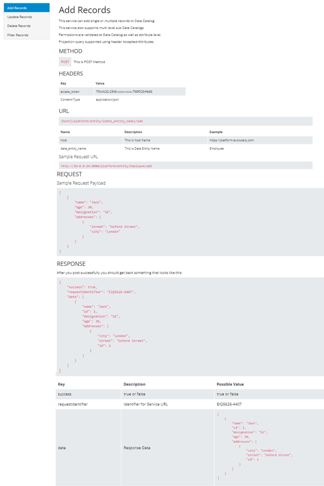Select the line about Accepted-Attributes projection query
The height and width of the screenshot is (486, 324).
click(x=106, y=41)
